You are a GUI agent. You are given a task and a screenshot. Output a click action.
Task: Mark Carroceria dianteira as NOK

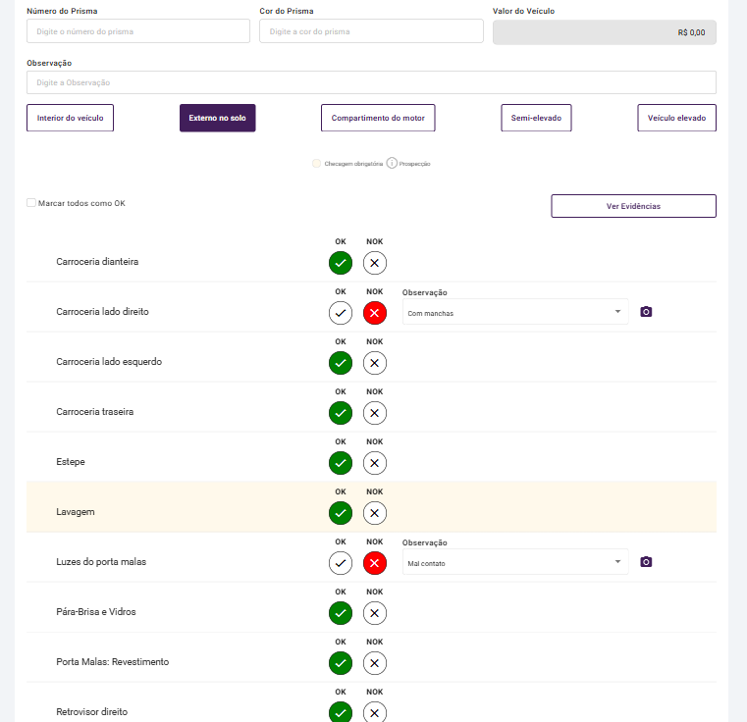tap(374, 263)
